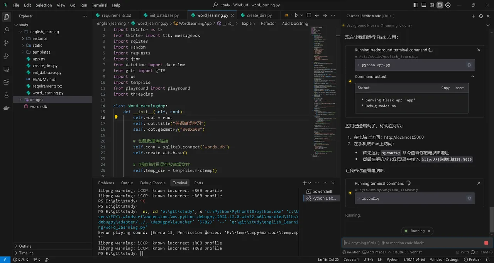Image resolution: width=494 pixels, height=263 pixels.
Task: Close the Cascade panel
Action: point(488,16)
